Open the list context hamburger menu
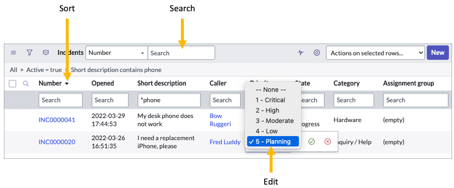 (13, 53)
